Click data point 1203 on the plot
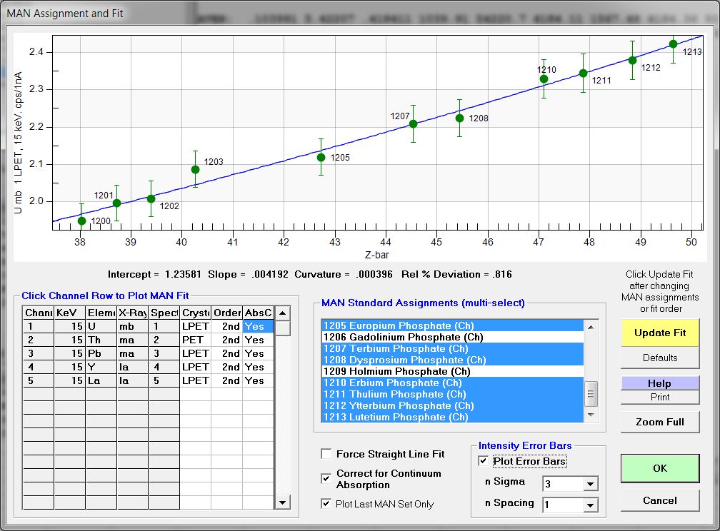This screenshot has width=720, height=531. click(196, 169)
